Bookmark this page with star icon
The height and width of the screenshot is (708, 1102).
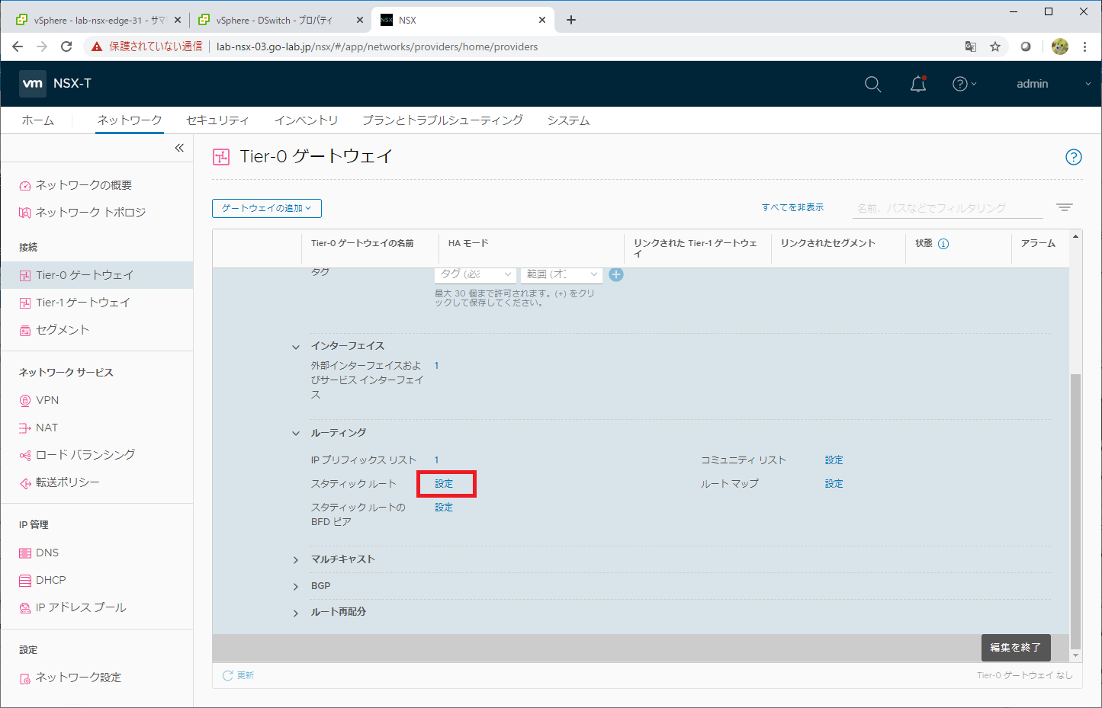(995, 46)
